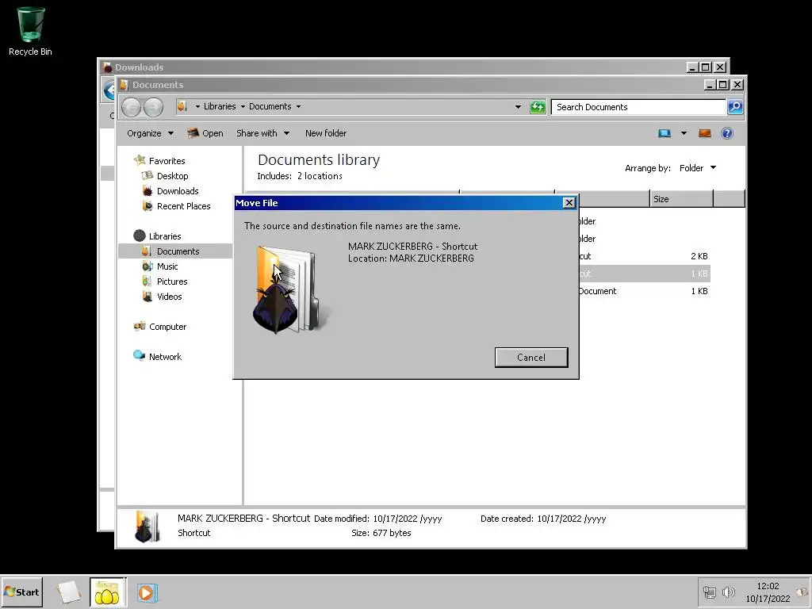Close the Move File dialog with X
This screenshot has width=812, height=609.
coord(569,202)
